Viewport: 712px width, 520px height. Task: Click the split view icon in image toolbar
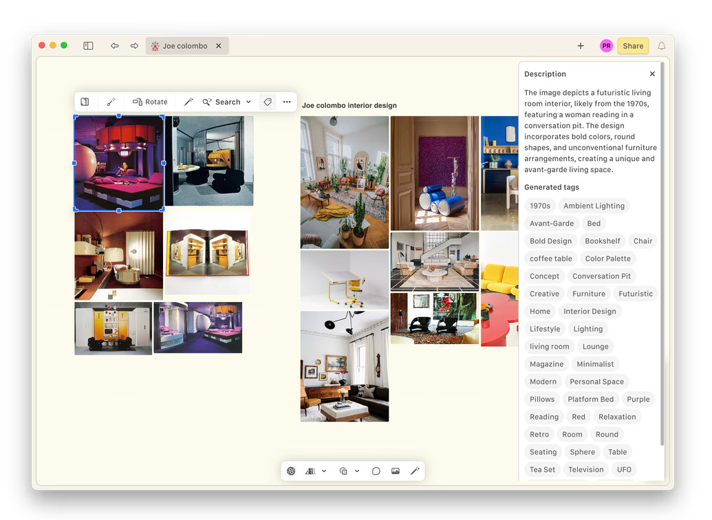[85, 102]
